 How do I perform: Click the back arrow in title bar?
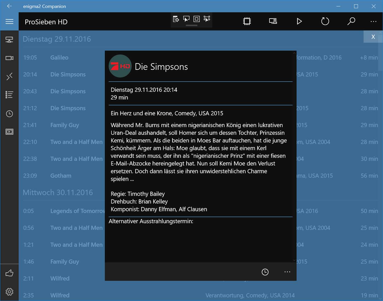pos(9,6)
